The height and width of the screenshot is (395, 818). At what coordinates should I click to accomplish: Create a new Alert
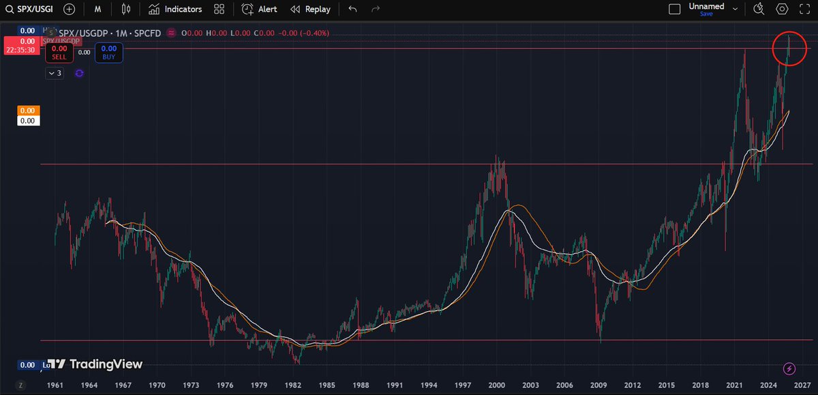coord(260,10)
